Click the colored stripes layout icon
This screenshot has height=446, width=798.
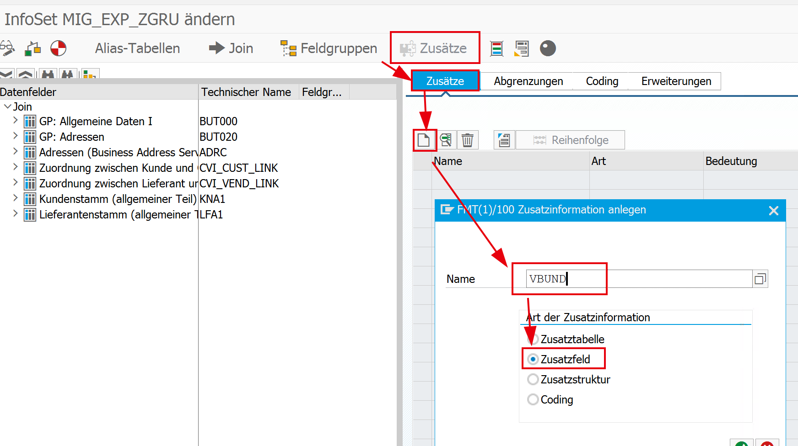click(x=496, y=48)
